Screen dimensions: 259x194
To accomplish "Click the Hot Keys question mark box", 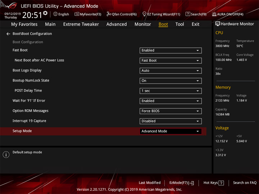I will click(x=221, y=183).
